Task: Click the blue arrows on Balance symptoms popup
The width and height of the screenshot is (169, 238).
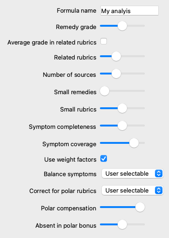Action: click(159, 173)
